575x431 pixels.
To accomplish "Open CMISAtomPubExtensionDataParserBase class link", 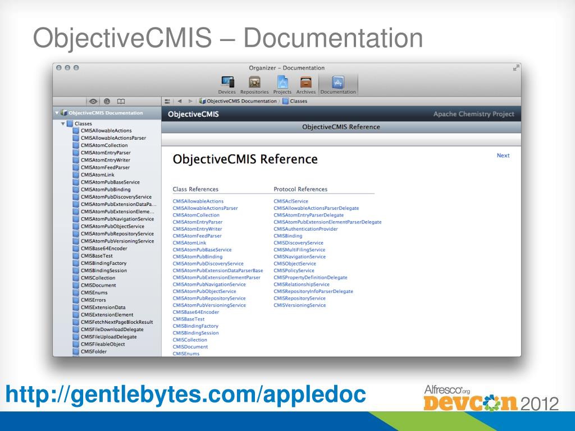I will (218, 270).
